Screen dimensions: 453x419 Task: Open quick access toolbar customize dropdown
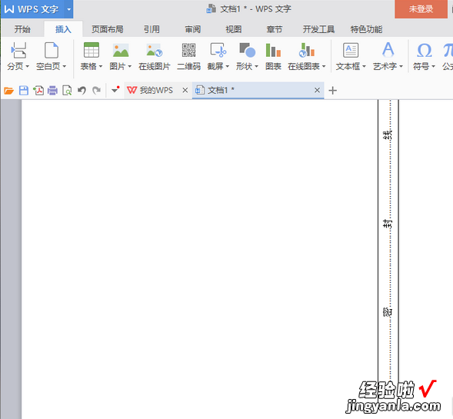[115, 90]
